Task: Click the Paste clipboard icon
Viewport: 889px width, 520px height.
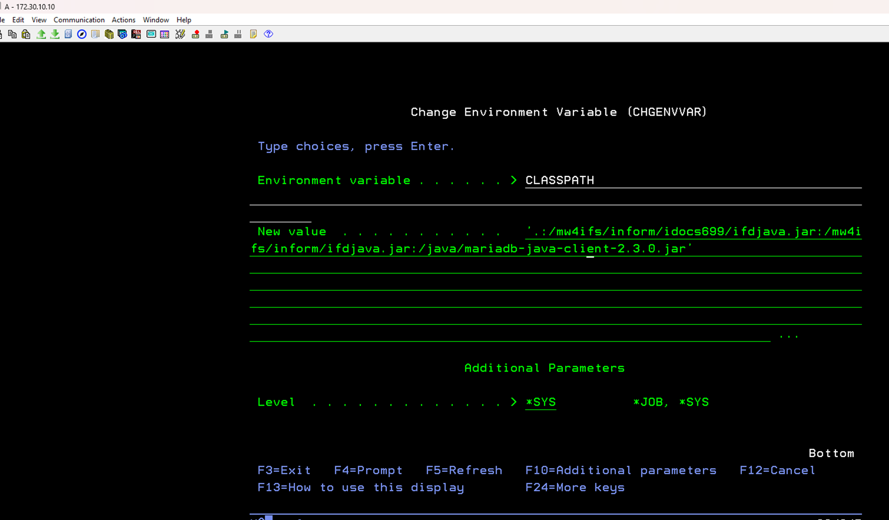Action: click(x=26, y=34)
